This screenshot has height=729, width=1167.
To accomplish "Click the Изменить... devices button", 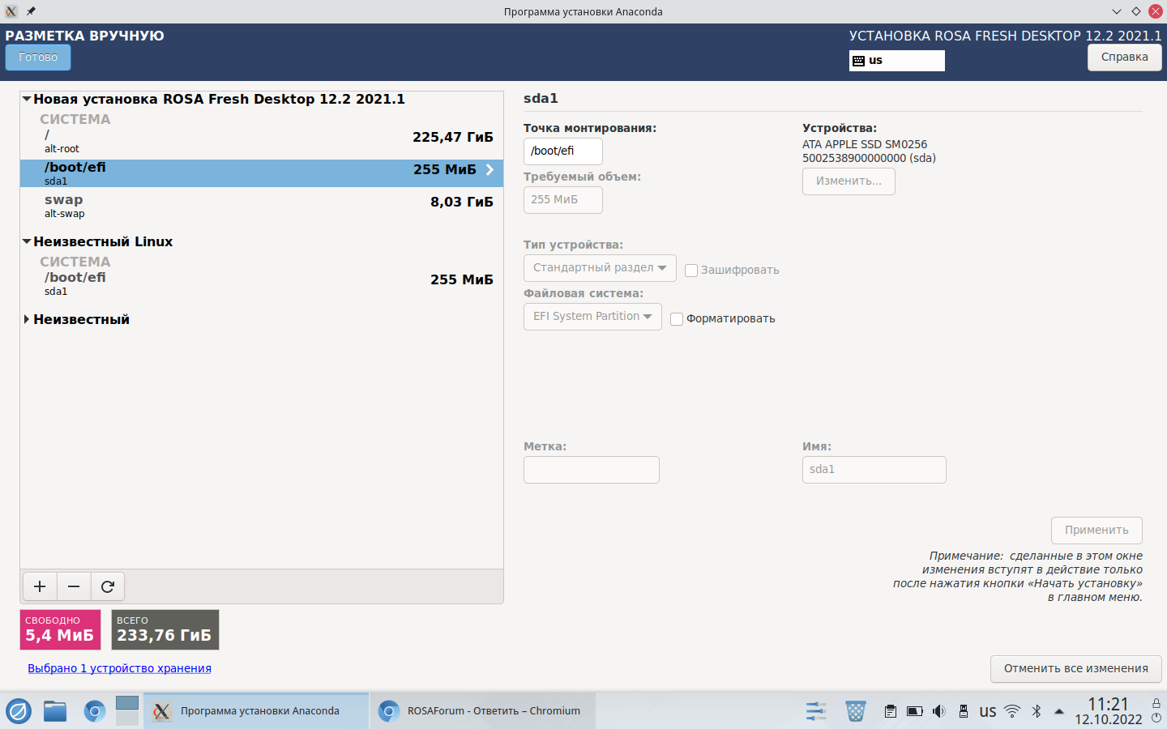I will click(849, 181).
